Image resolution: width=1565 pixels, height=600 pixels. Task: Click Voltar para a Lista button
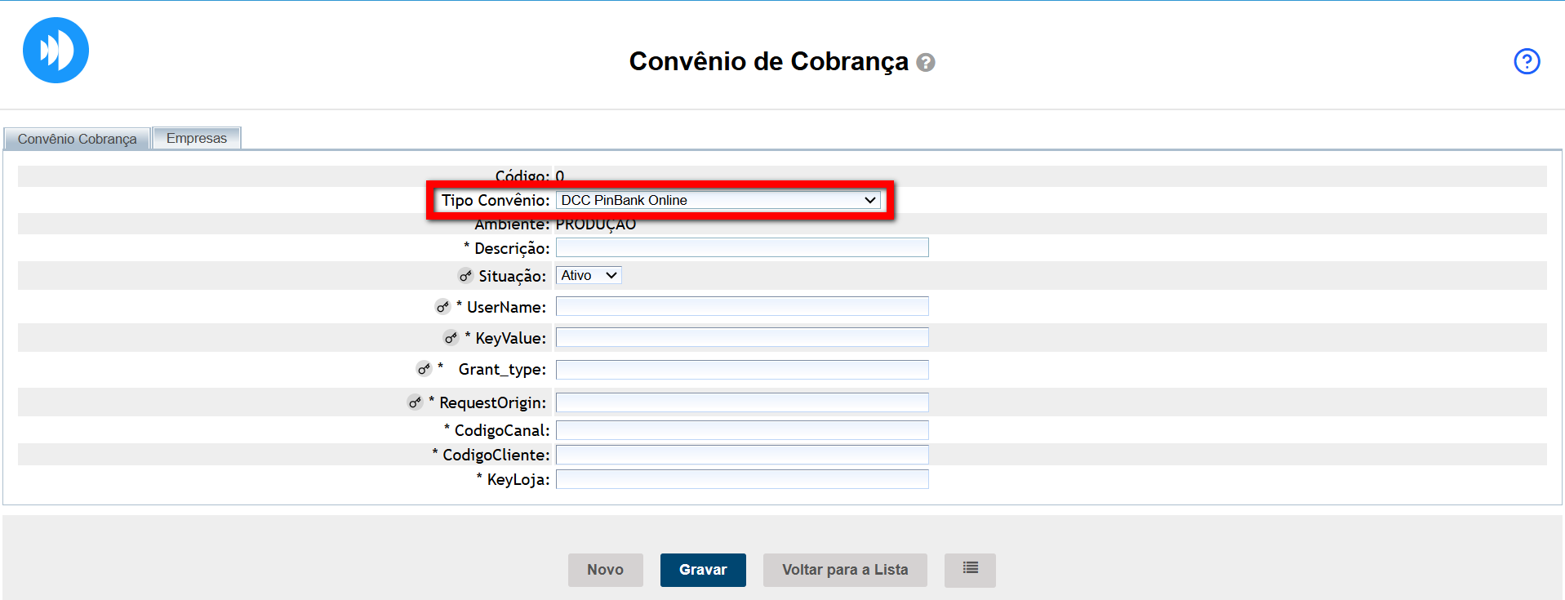(844, 570)
